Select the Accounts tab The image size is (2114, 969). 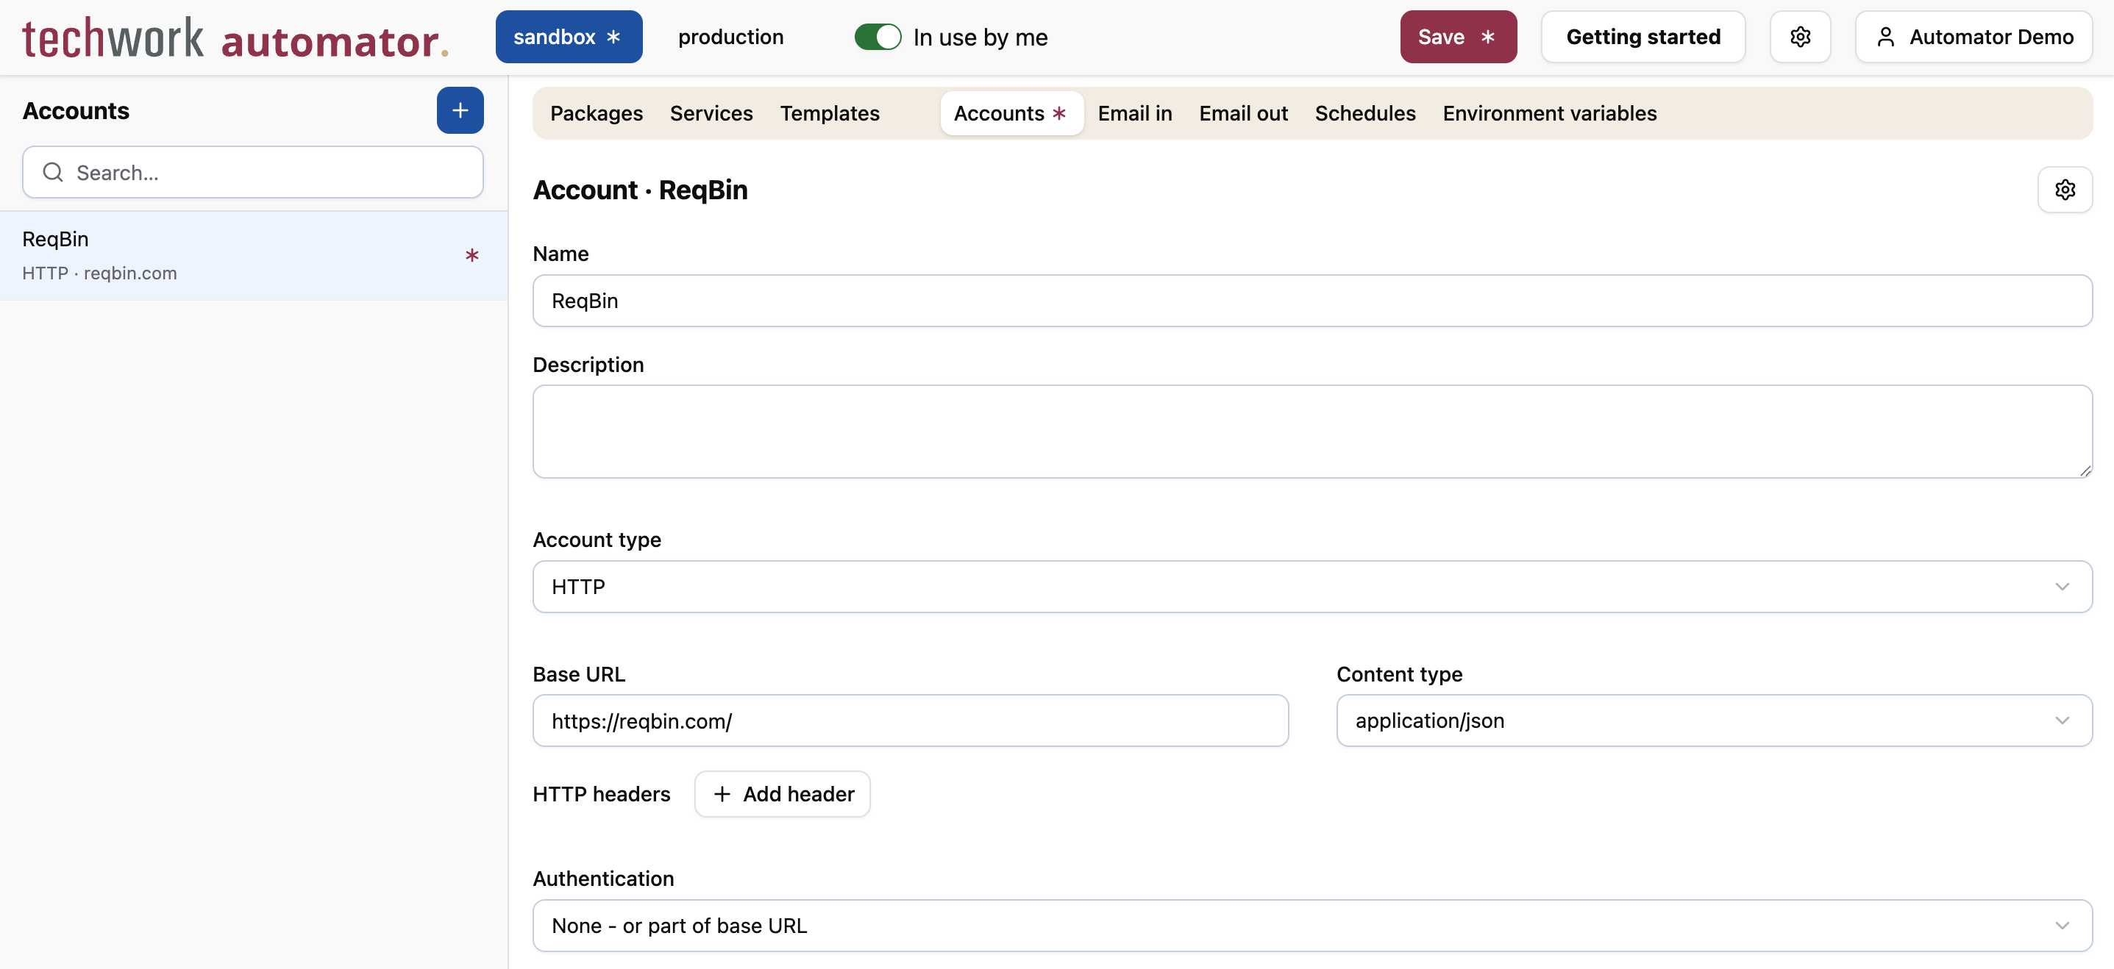[1011, 113]
